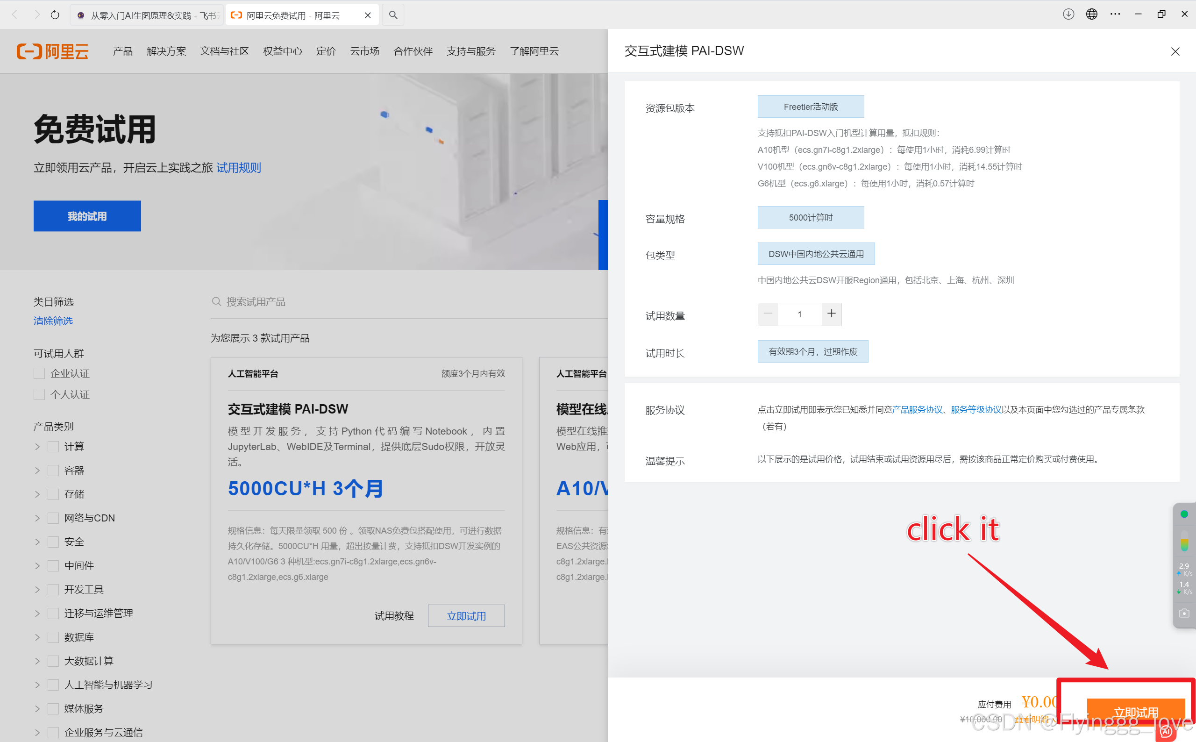Expand the 迁移与运维管理 category chevron

point(37,614)
